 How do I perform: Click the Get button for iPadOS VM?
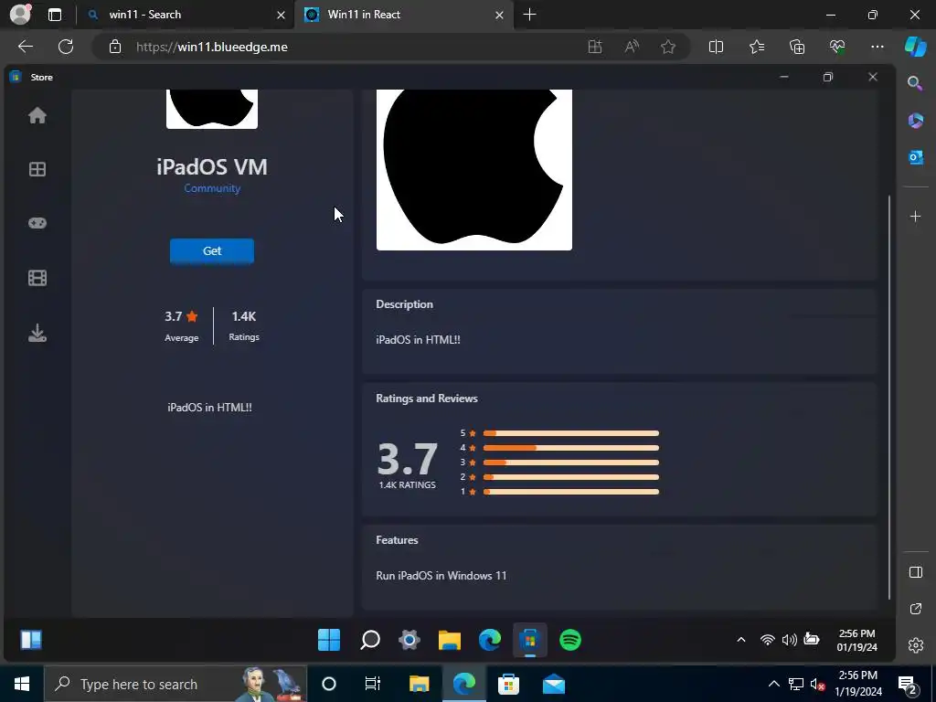coord(212,250)
